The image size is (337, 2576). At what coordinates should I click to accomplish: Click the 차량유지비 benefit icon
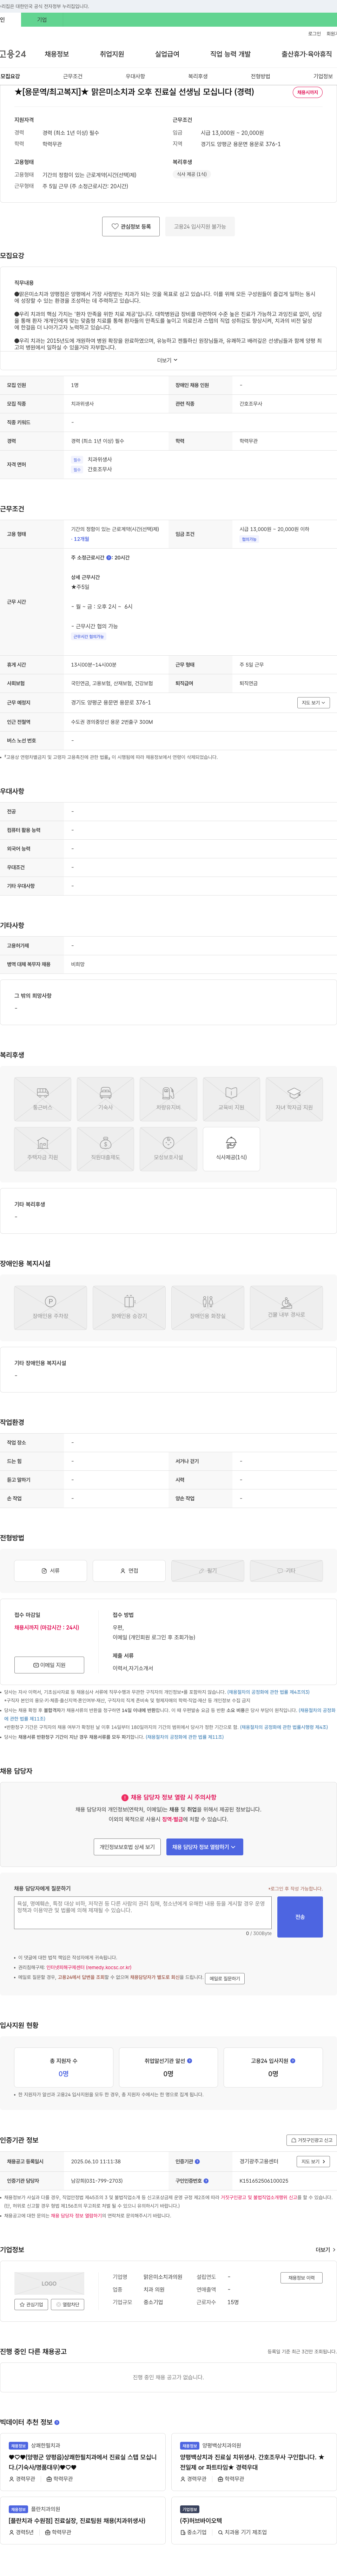tap(168, 1099)
